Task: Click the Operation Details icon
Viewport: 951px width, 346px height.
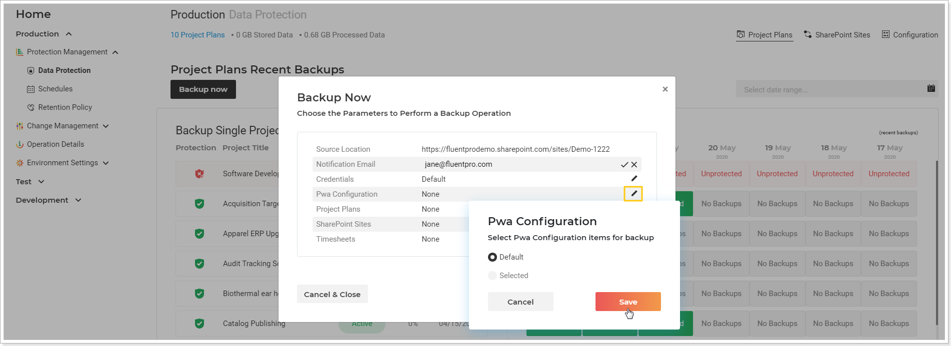Action: point(19,144)
